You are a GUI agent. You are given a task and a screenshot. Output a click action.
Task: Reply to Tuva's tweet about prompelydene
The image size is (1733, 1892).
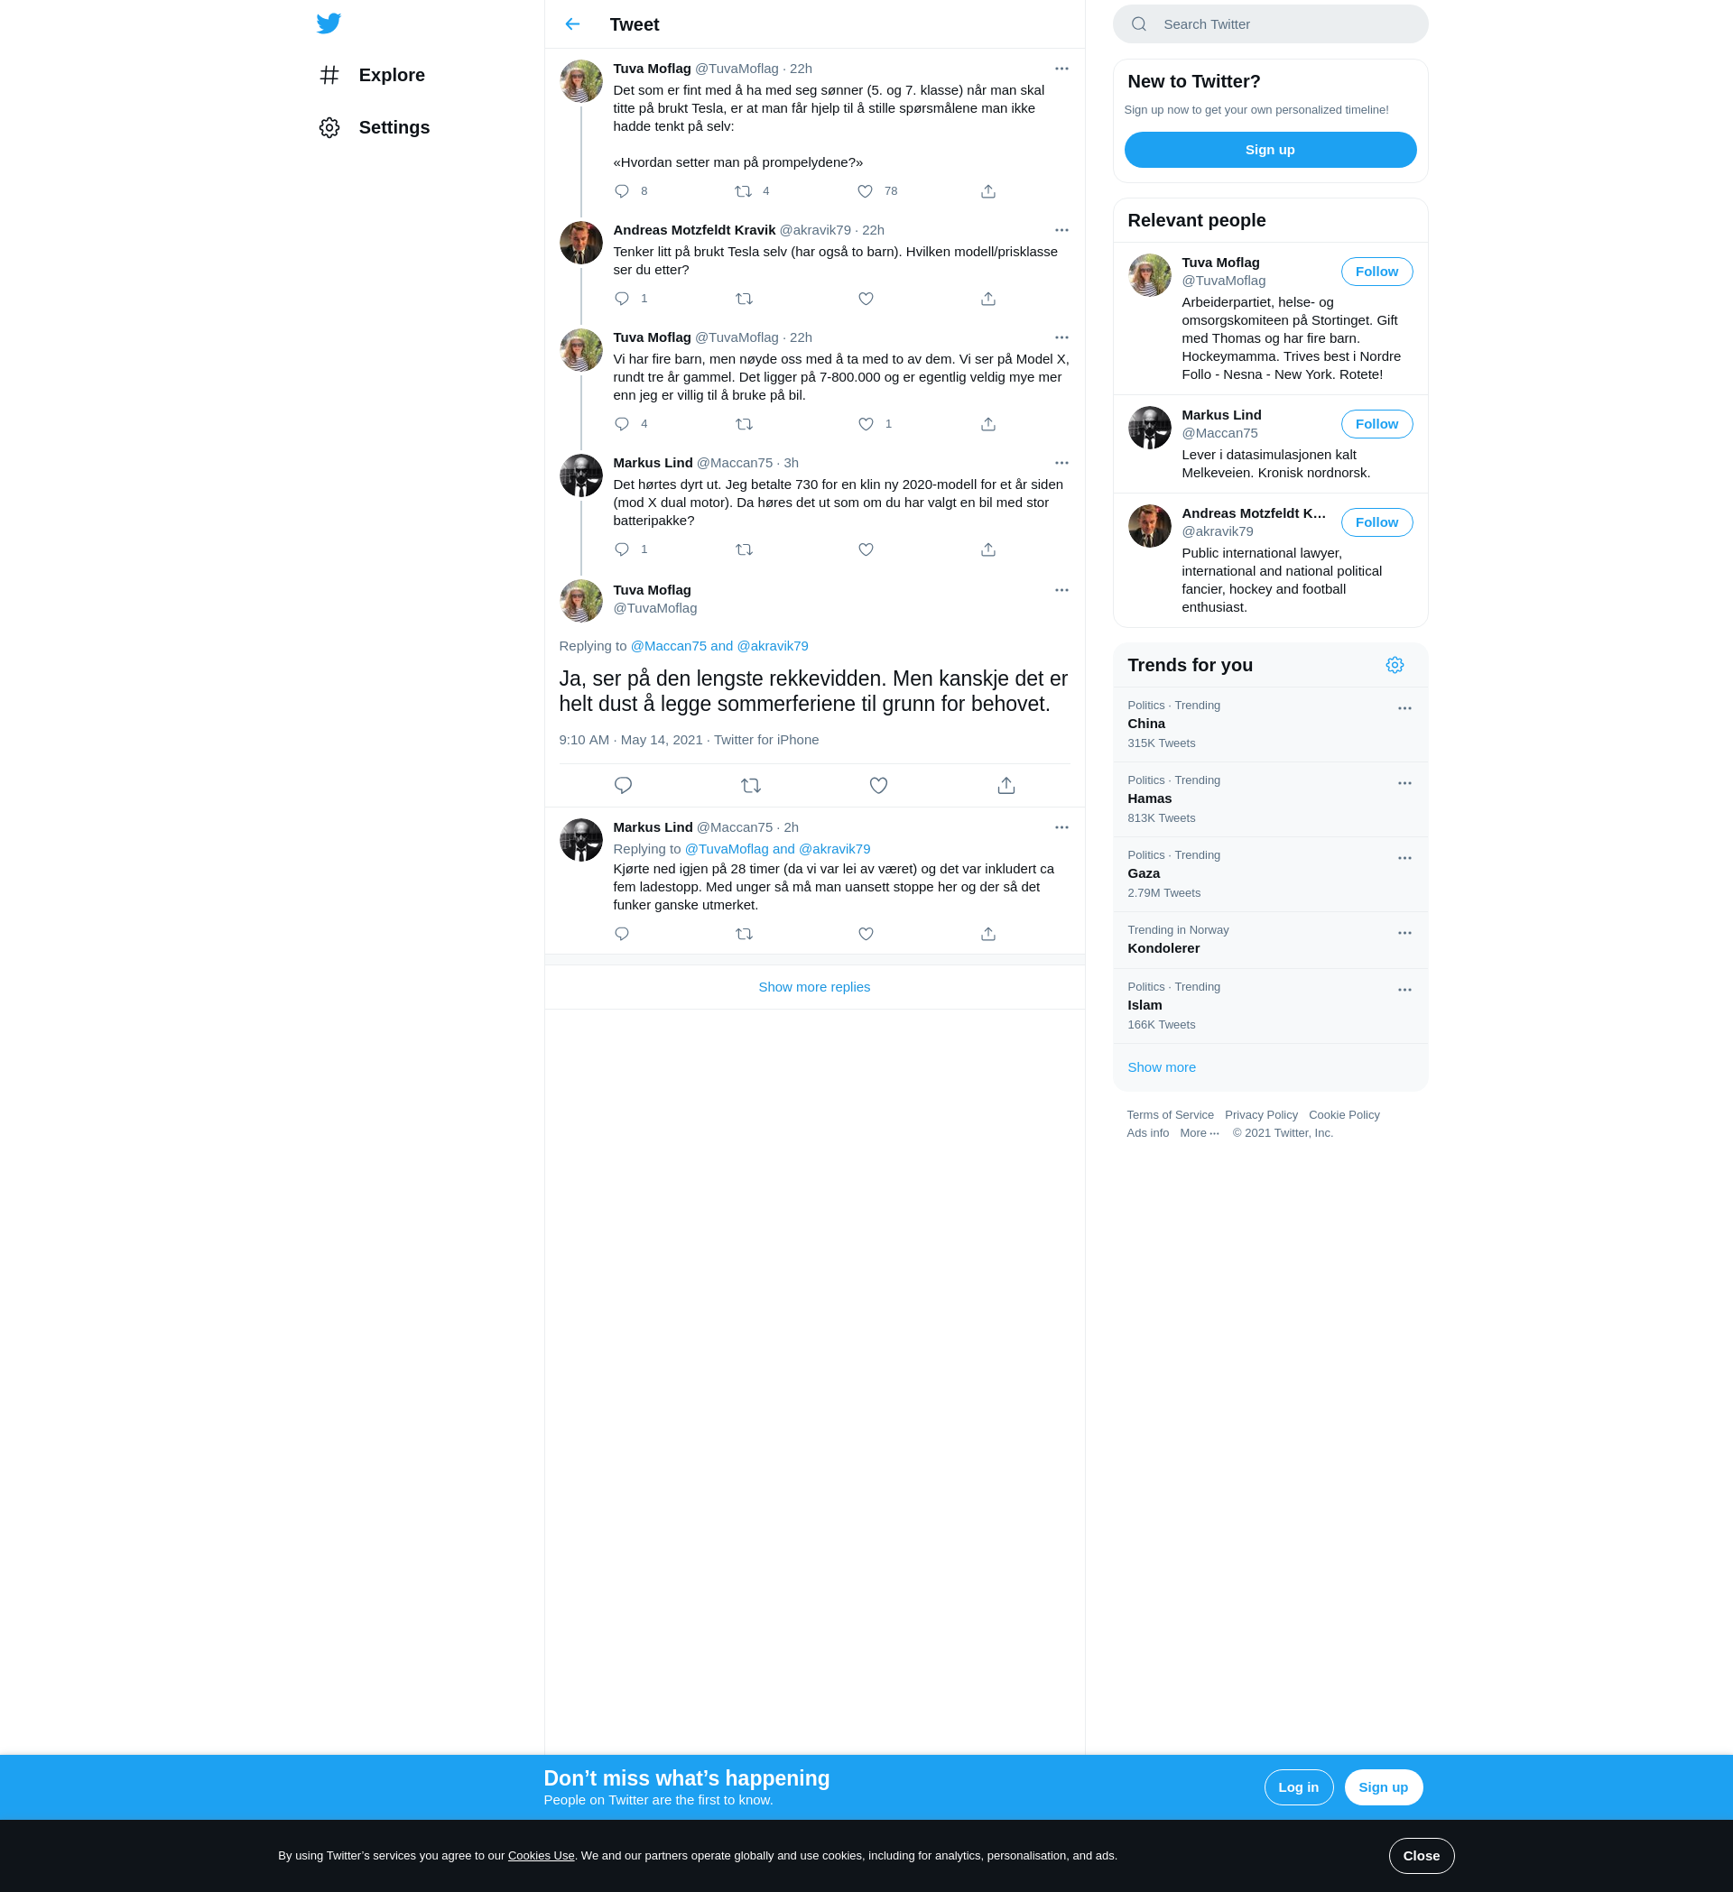622,191
